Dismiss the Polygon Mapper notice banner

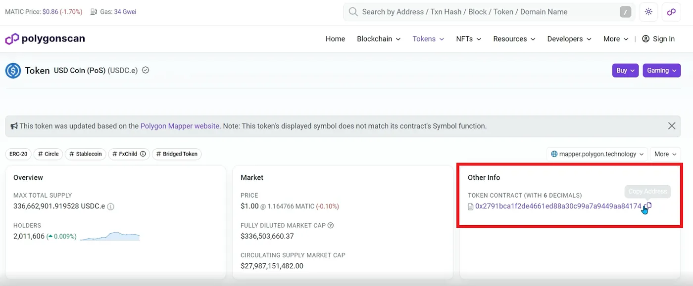pyautogui.click(x=671, y=126)
